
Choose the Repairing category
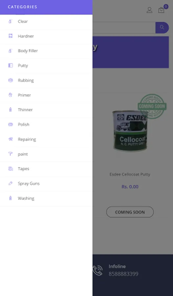[46, 139]
